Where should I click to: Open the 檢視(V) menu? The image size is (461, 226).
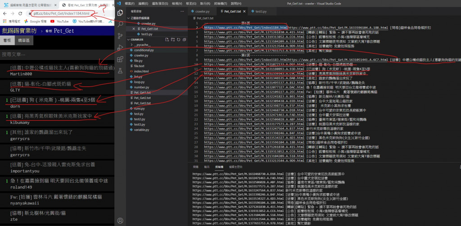tap(176, 4)
